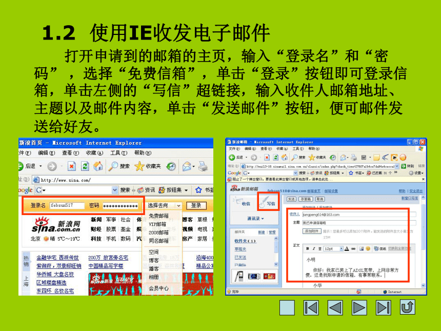
Task: Click the return U-turn arrow button
Action: coord(408,307)
